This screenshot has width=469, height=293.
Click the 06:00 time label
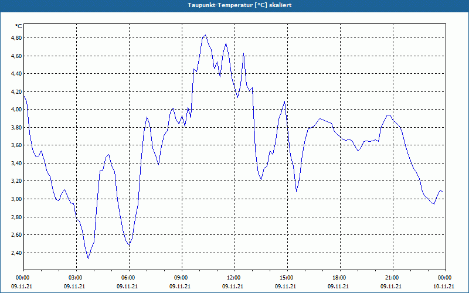(129, 278)
